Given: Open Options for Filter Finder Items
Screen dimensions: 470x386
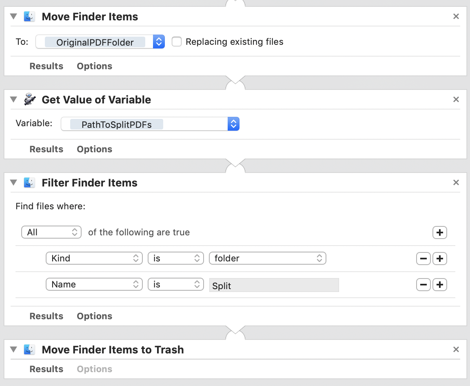Looking at the screenshot, I should click(94, 316).
